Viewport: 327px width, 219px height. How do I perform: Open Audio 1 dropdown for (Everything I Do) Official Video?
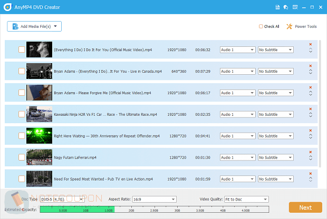click(237, 50)
